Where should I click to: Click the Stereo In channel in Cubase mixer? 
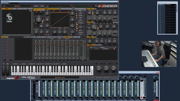click(39, 90)
